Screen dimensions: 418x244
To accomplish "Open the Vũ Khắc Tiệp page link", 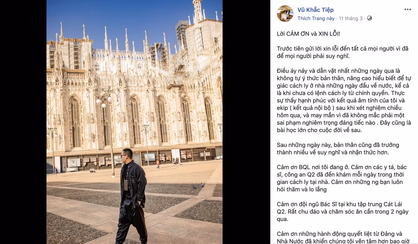I will 315,10.
